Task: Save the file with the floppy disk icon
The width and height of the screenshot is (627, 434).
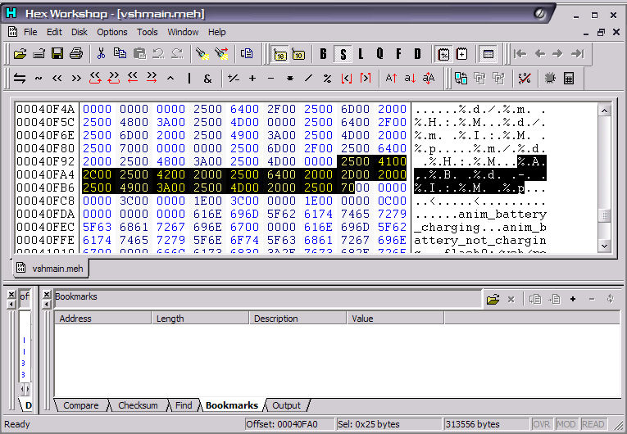Action: 57,54
